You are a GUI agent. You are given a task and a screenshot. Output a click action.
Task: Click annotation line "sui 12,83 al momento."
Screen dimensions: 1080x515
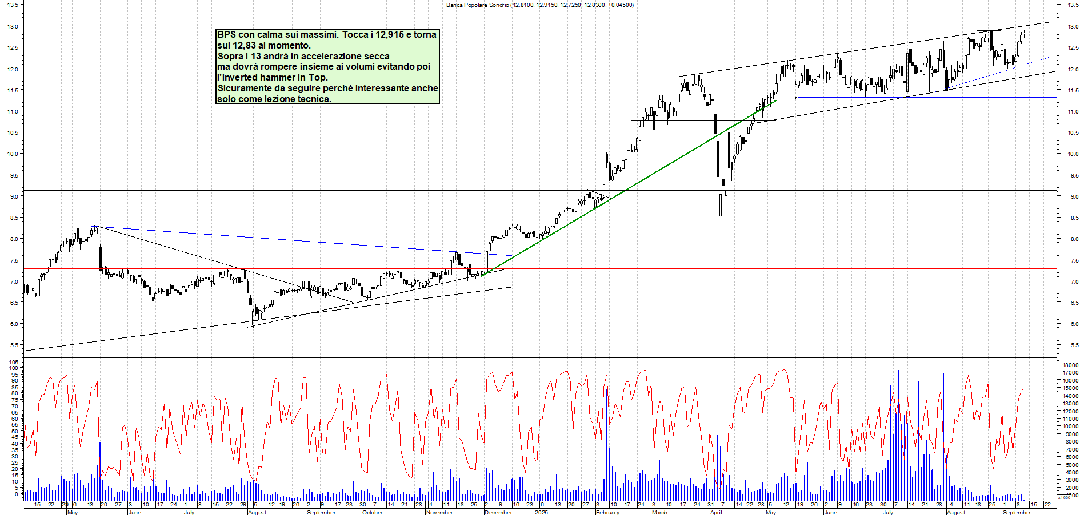click(264, 45)
